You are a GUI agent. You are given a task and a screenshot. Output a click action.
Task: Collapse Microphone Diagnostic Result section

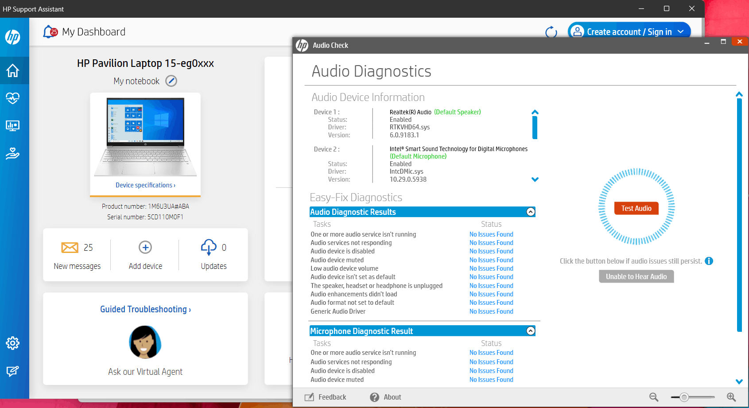[x=531, y=331]
